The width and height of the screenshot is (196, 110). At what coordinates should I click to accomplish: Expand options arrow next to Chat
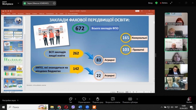coord(75,99)
